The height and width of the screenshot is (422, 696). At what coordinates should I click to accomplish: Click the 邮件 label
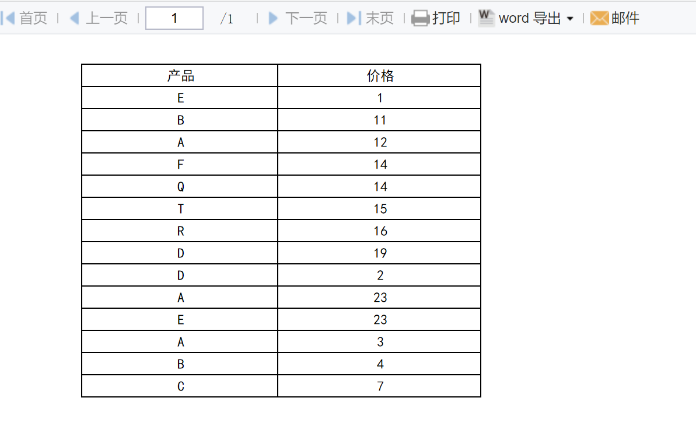[625, 18]
